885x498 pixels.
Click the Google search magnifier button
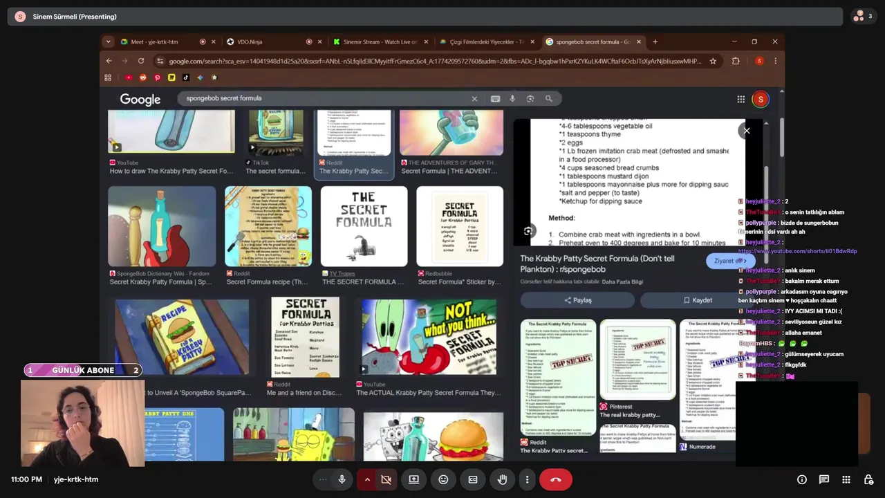tap(549, 99)
